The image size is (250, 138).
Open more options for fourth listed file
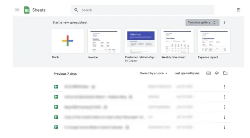(x=224, y=117)
